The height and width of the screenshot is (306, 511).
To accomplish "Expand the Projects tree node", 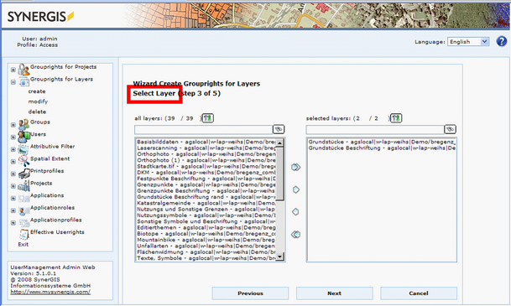I will click(x=13, y=186).
